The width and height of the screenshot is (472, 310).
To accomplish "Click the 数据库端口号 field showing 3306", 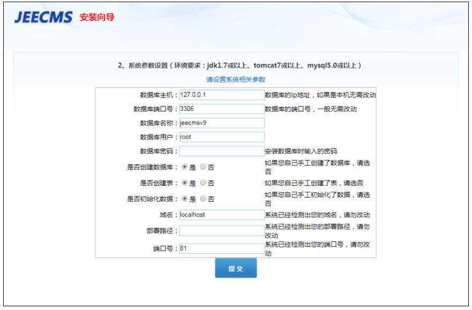I will click(222, 109).
